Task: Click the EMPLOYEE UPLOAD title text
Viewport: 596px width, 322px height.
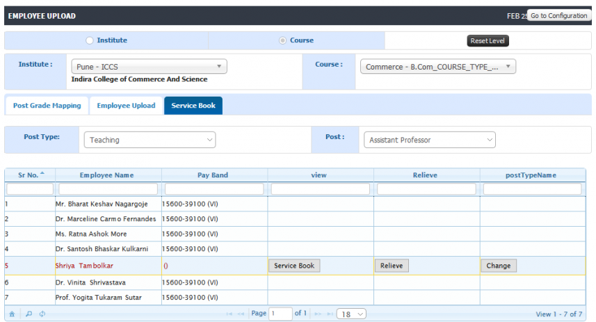Action: point(42,16)
